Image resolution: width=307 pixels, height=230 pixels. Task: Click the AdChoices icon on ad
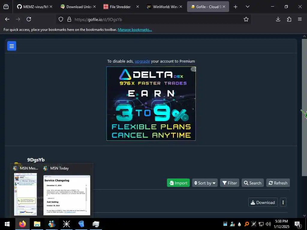click(193, 69)
